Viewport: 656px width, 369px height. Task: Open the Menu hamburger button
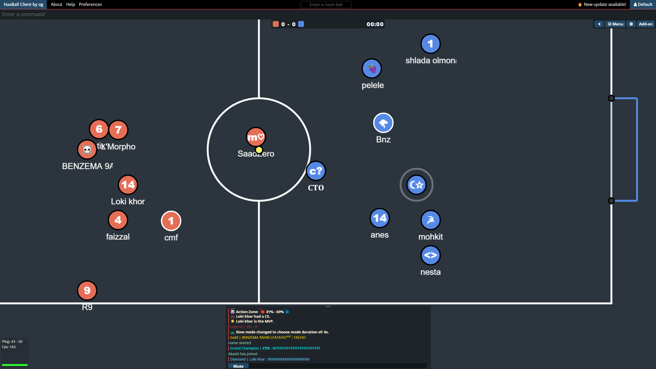pos(615,24)
